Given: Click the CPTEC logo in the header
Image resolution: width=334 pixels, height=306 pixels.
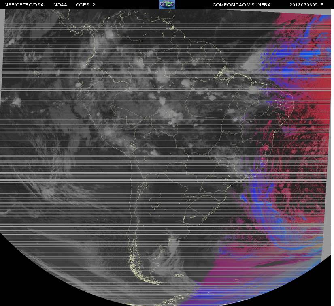Looking at the screenshot, I should 167,4.
